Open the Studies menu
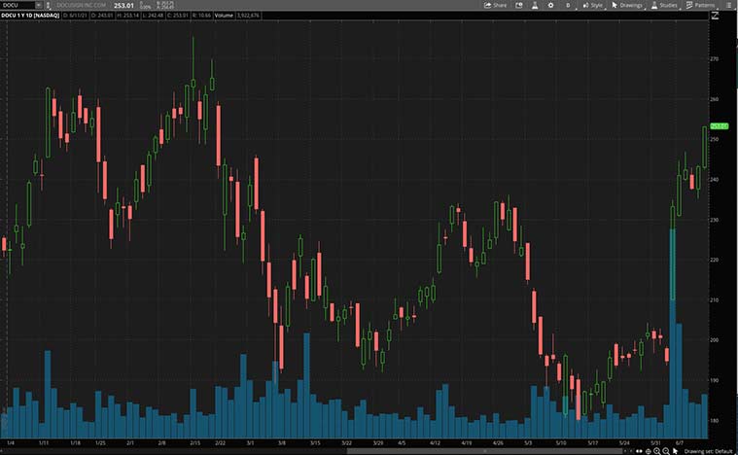This screenshot has height=455, width=738. 664,5
